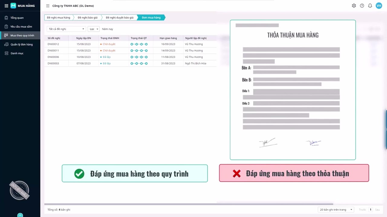Open the VH user avatar
387x217 pixels.
[379, 6]
